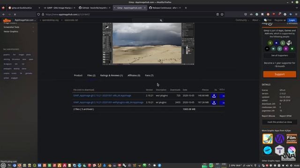Expand Vector Graphics category
This screenshot has height=168, width=300.
coord(33,32)
